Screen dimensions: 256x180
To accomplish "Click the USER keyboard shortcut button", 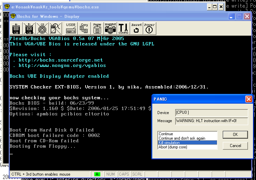I will tap(71, 29).
